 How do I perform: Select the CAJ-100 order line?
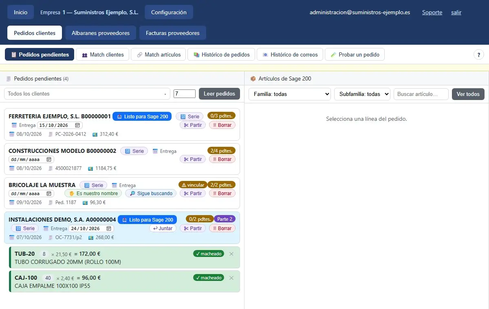pos(124,281)
